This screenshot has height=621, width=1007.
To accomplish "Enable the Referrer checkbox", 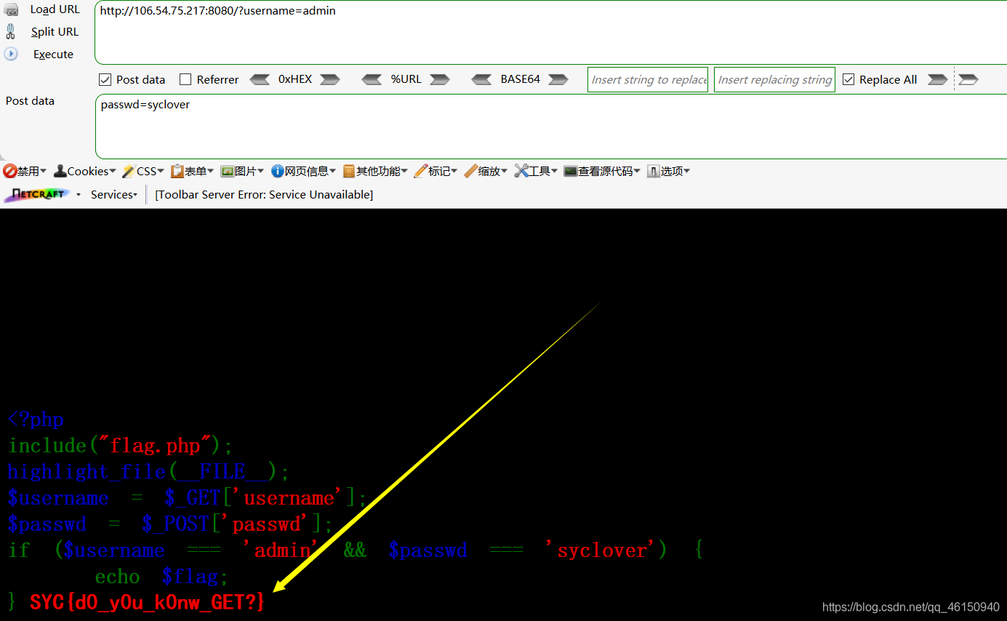I will click(185, 79).
